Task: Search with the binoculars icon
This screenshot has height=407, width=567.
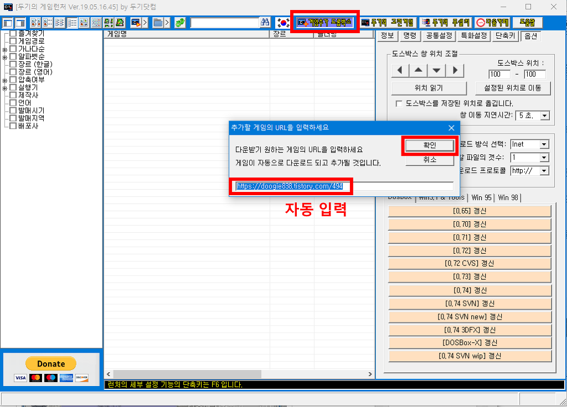Action: coord(265,23)
